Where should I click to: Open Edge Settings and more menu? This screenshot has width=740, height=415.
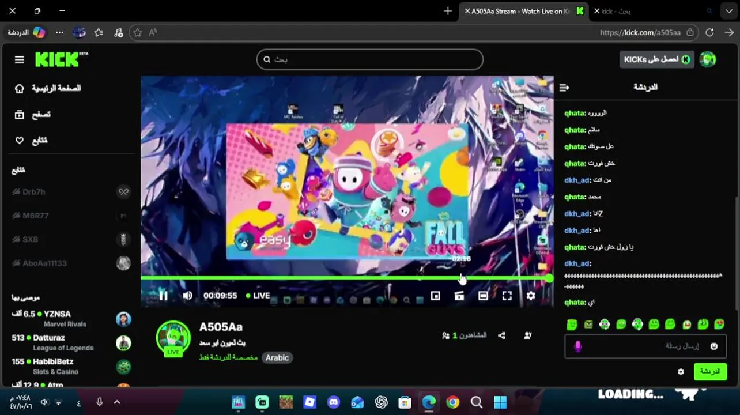click(59, 33)
